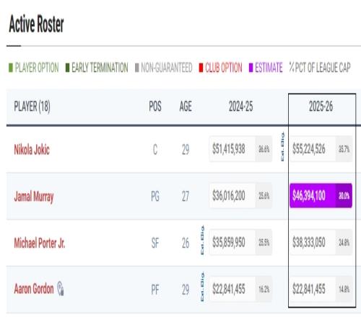The width and height of the screenshot is (361, 317).
Task: Click the PLAYER (18) column header
Action: pos(32,107)
